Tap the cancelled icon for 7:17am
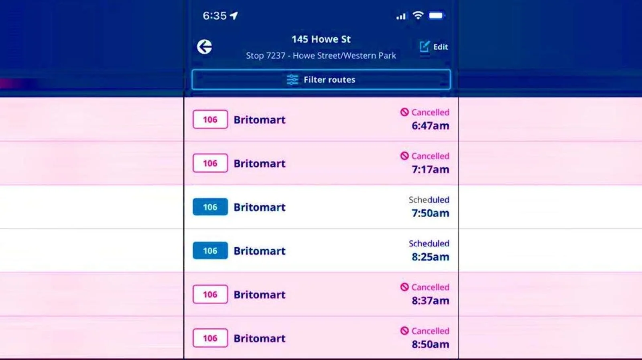 coord(404,156)
